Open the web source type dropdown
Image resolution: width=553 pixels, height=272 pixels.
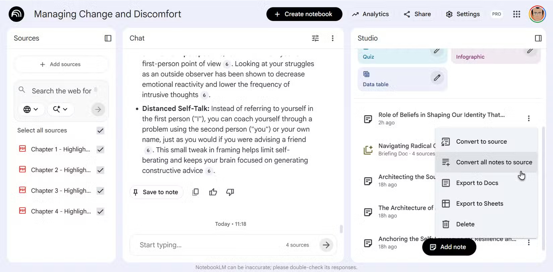click(x=31, y=109)
